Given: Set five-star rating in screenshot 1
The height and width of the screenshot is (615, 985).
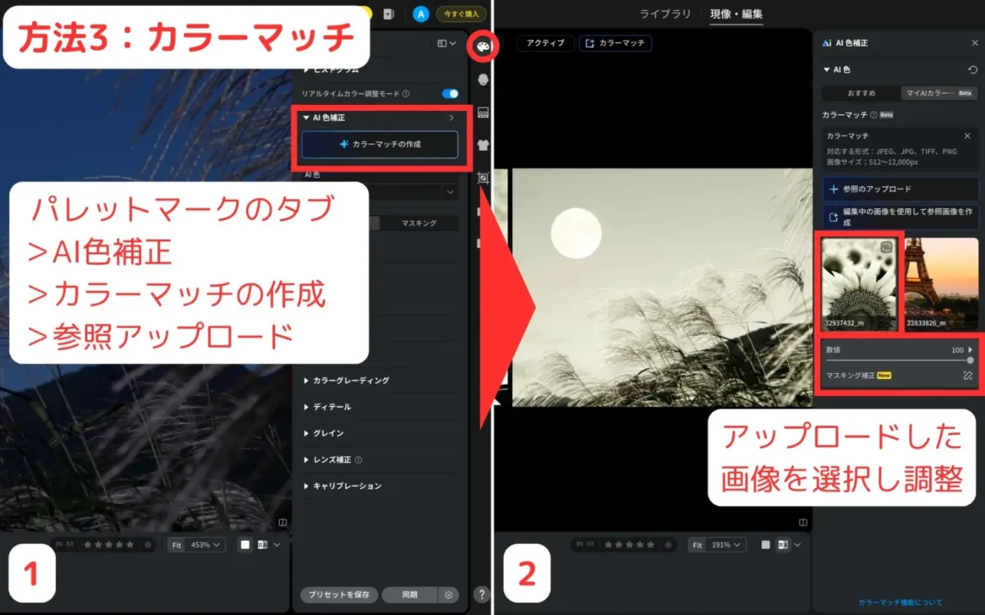Looking at the screenshot, I should pos(129,544).
